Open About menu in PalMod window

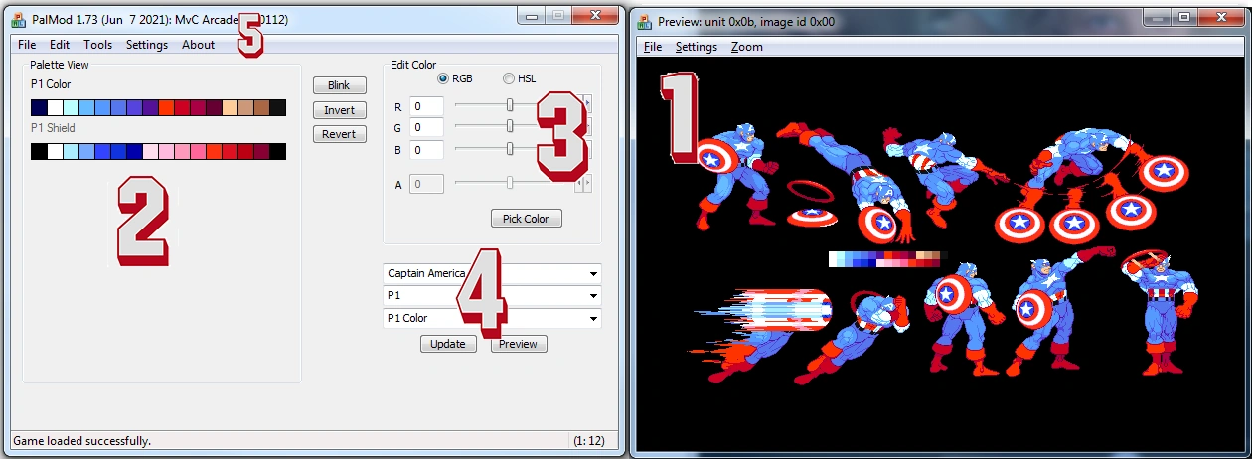(198, 45)
